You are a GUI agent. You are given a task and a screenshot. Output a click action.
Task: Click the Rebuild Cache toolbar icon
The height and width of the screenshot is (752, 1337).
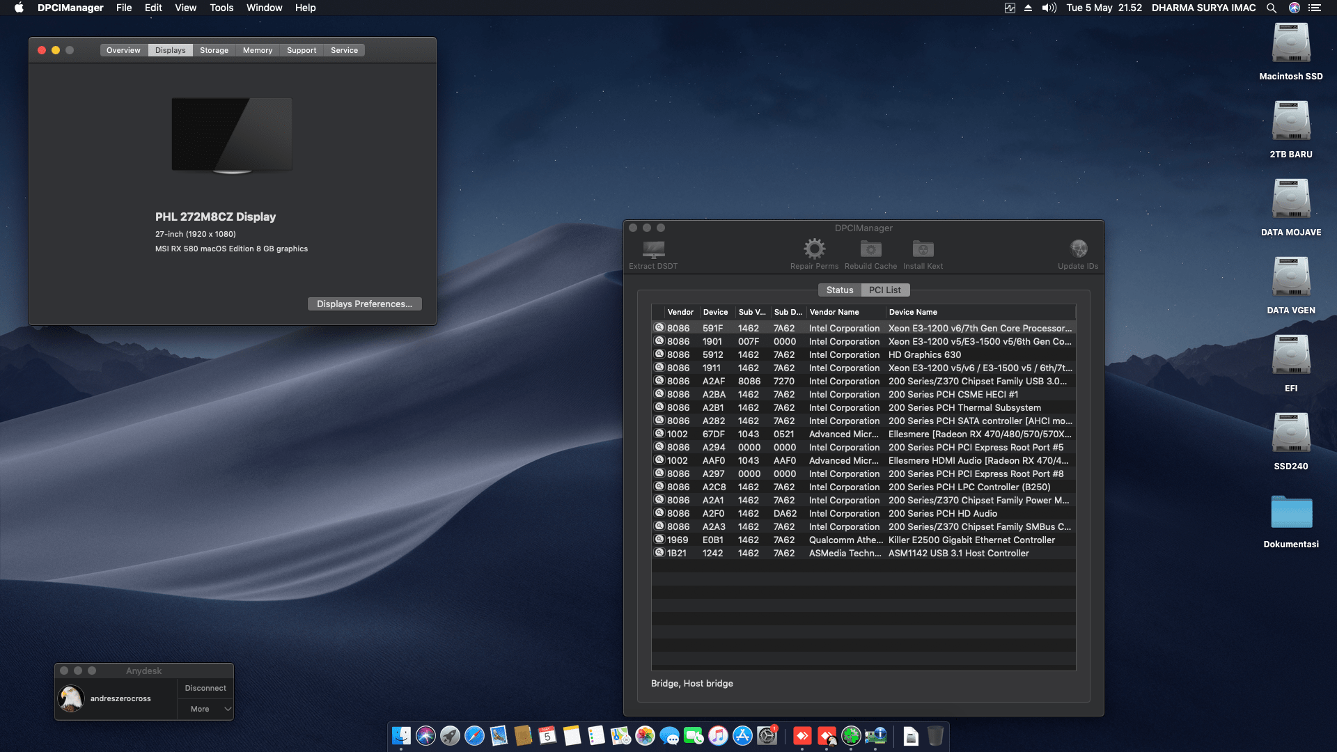(x=870, y=249)
